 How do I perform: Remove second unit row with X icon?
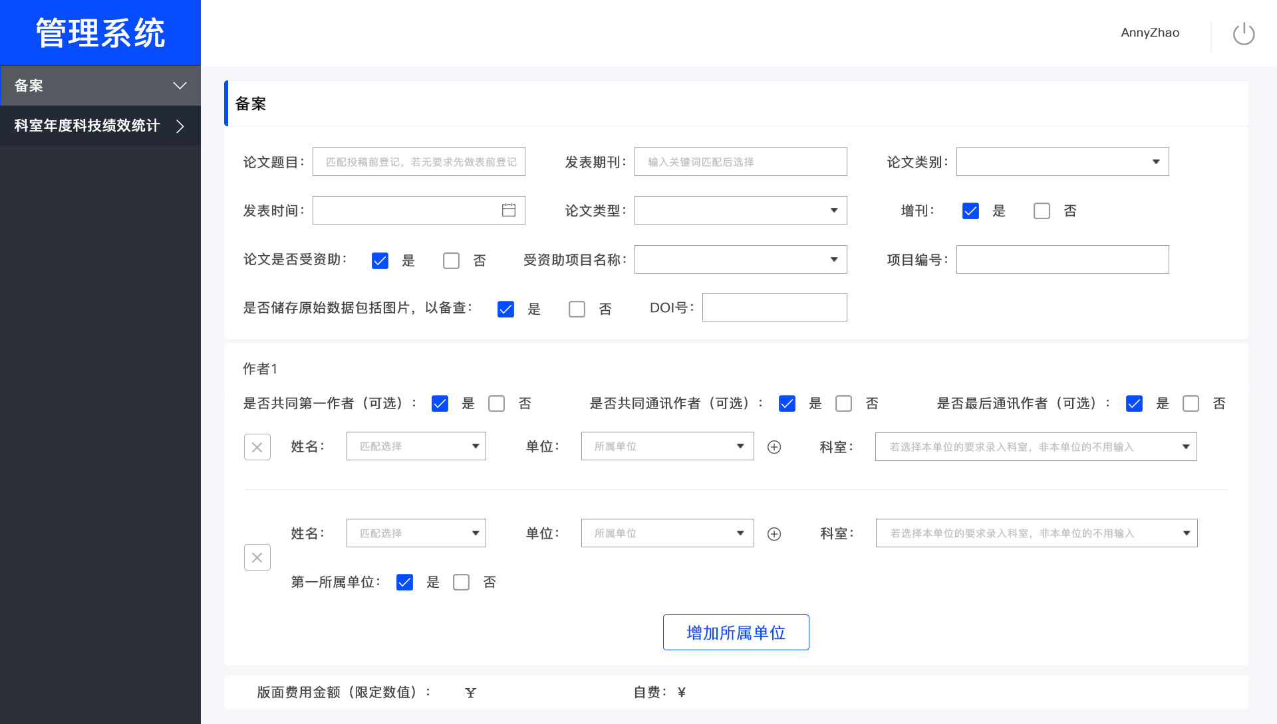click(257, 557)
